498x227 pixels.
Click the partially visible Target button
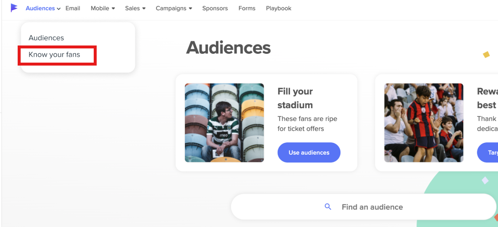point(489,153)
